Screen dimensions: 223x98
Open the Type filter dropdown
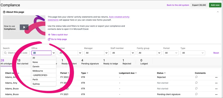point(193,53)
